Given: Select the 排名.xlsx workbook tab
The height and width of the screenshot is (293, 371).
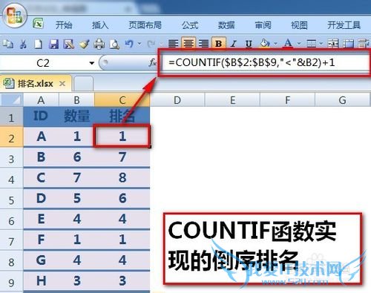Looking at the screenshot, I should pos(36,84).
